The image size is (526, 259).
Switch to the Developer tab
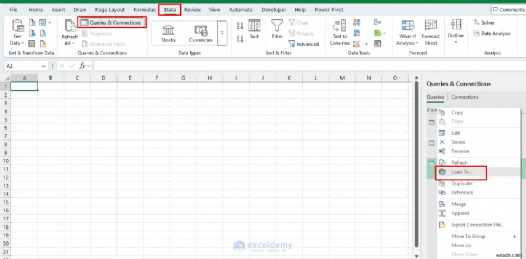point(274,10)
